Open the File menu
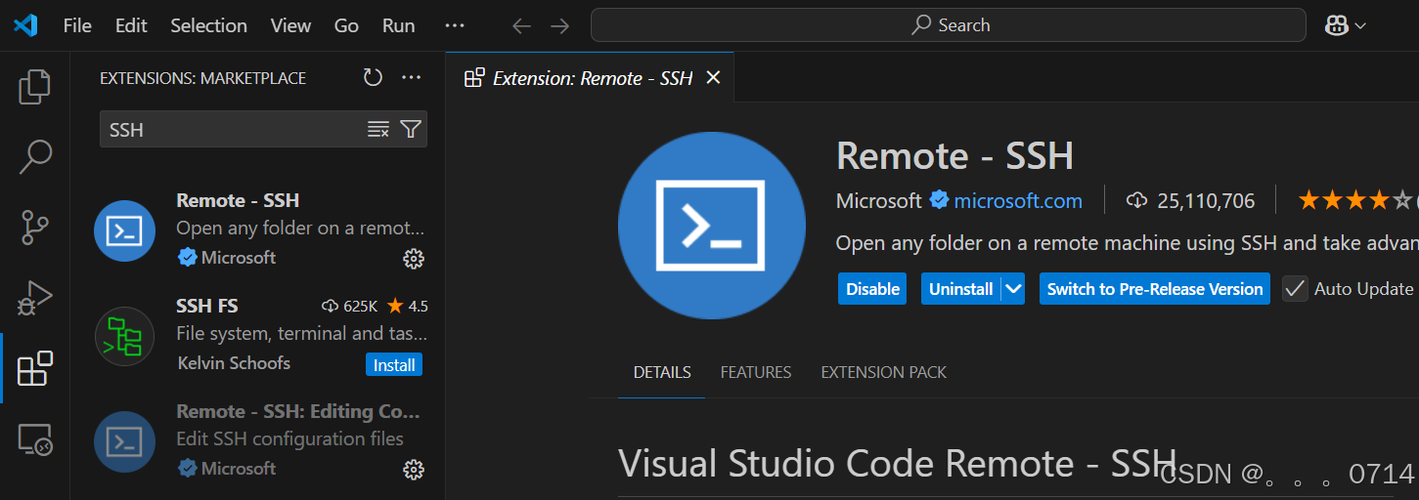Viewport: 1419px width, 500px height. coord(77,25)
